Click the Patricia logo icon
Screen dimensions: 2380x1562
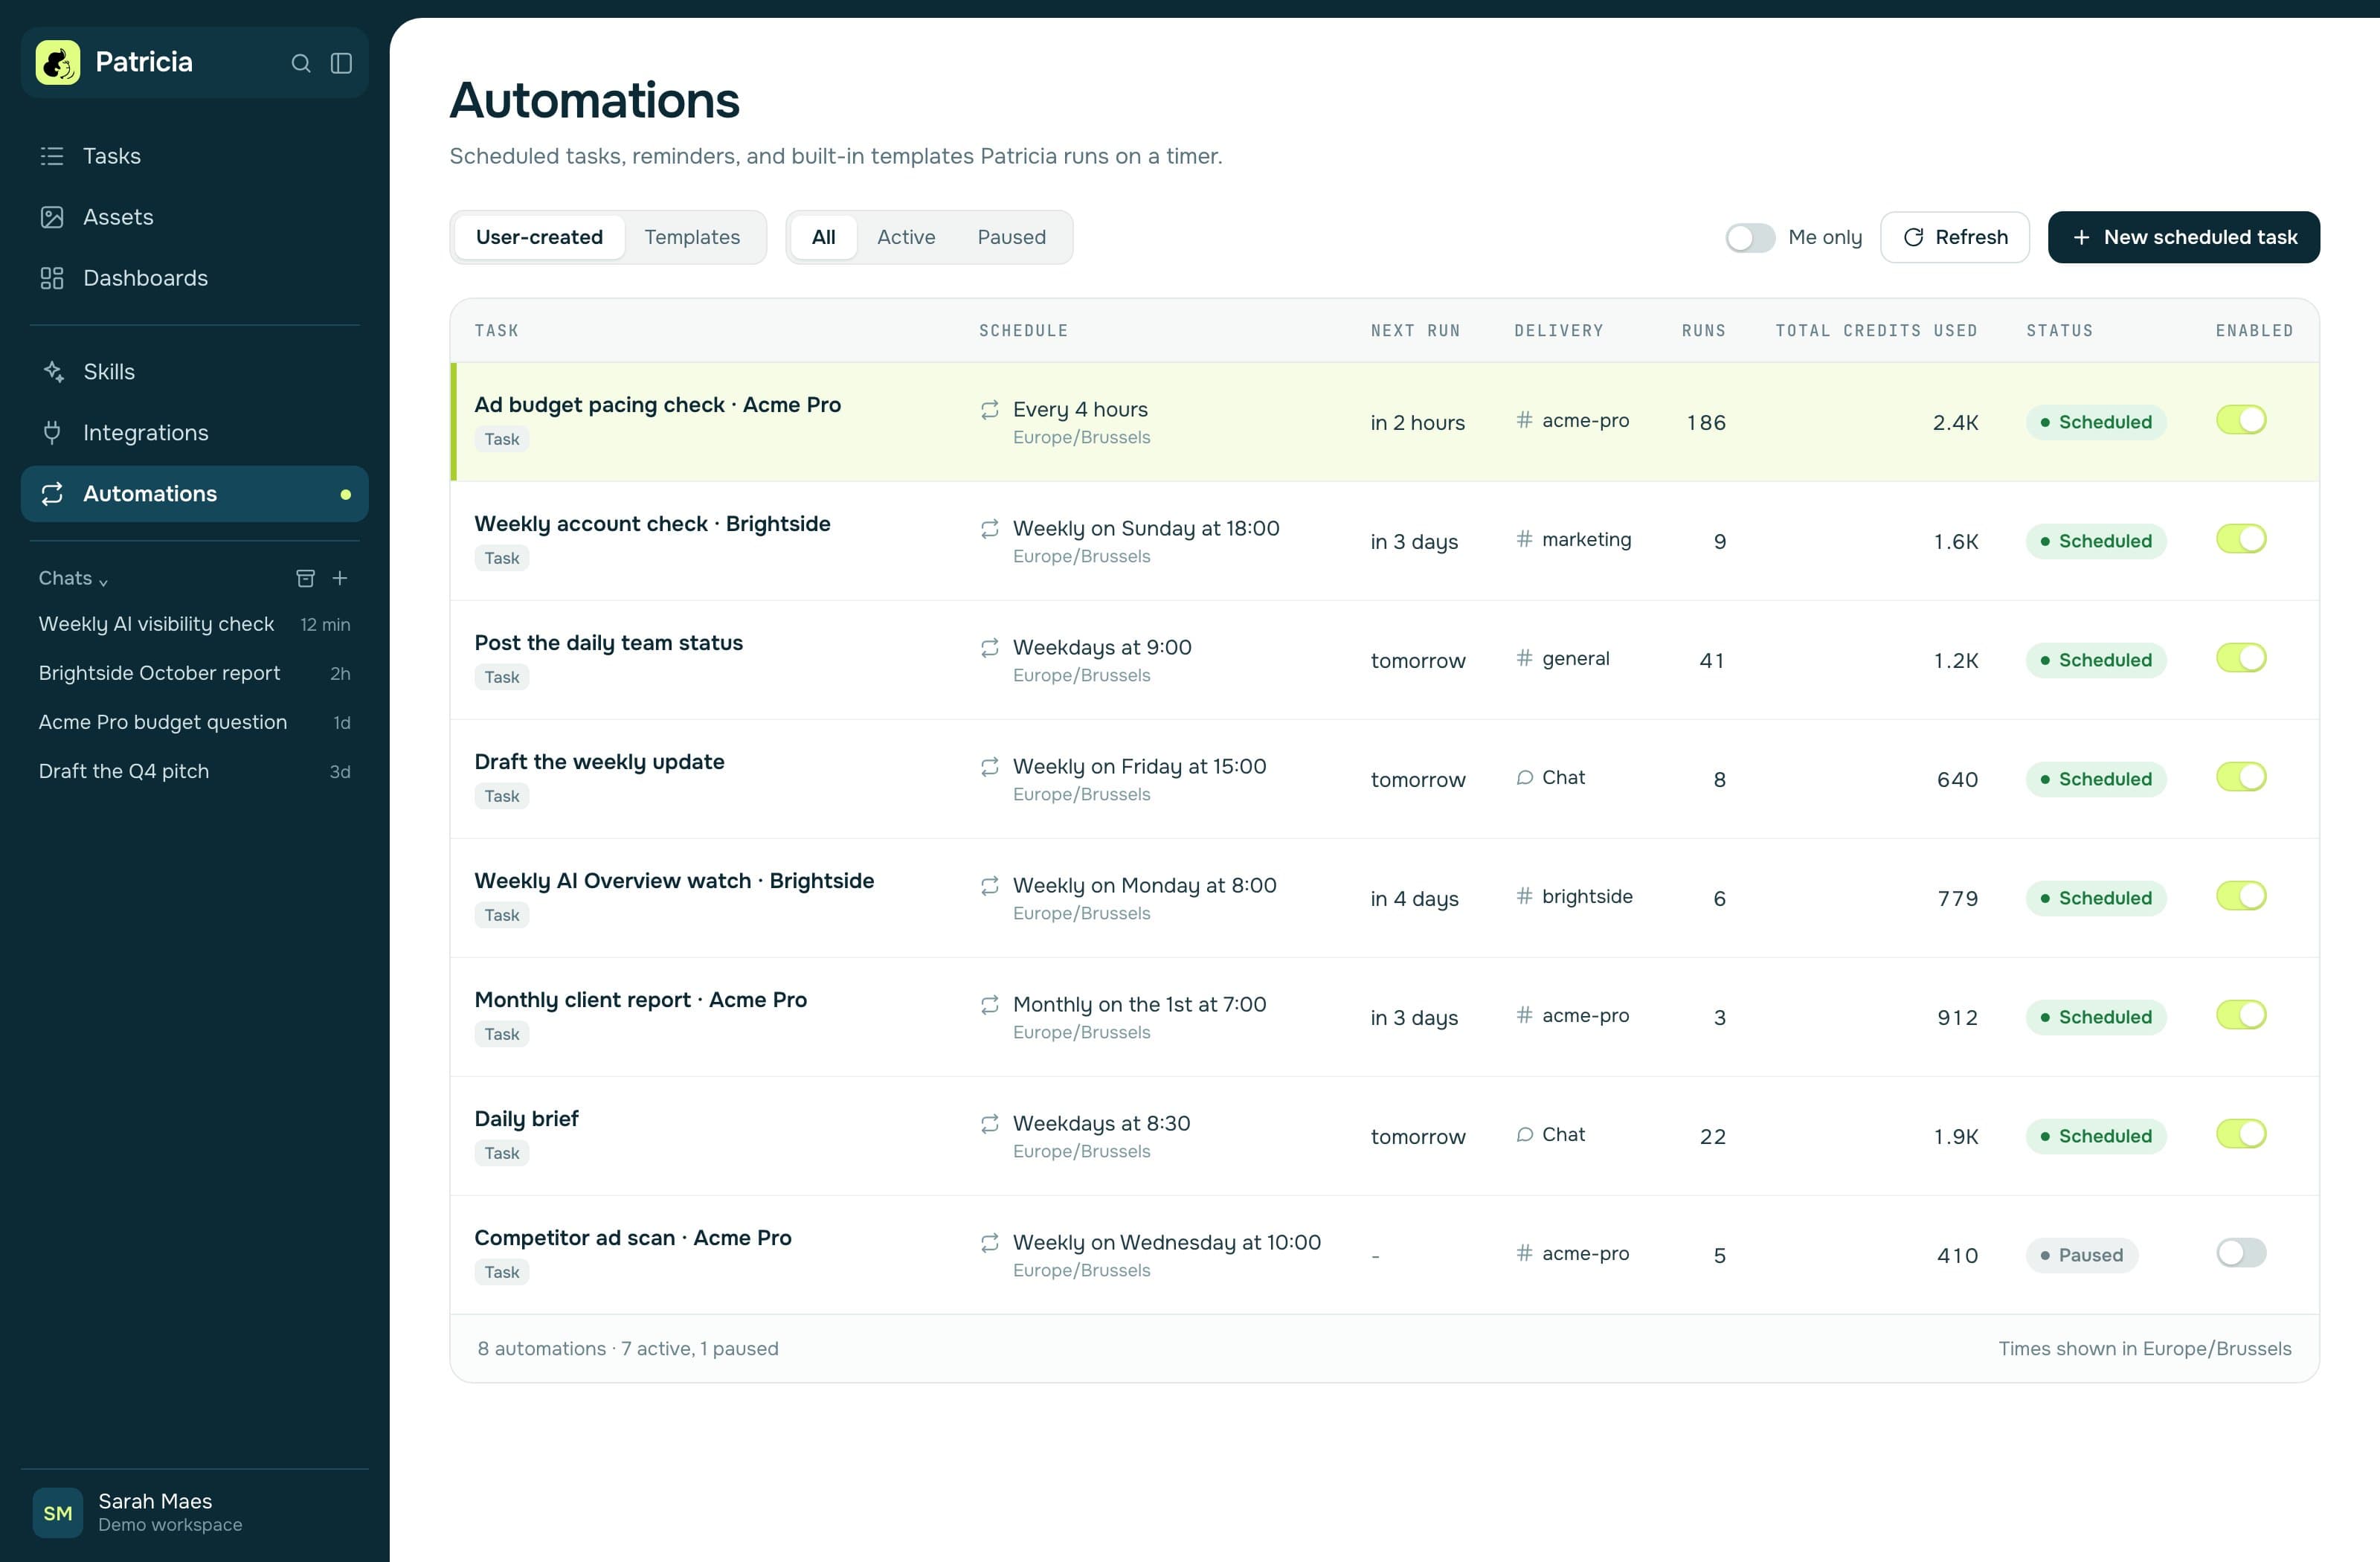coord(58,62)
